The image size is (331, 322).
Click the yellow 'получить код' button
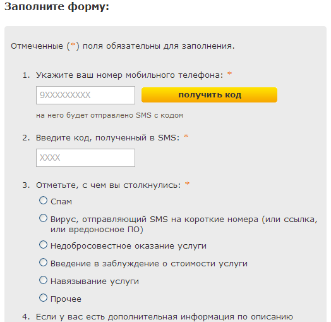pyautogui.click(x=209, y=95)
